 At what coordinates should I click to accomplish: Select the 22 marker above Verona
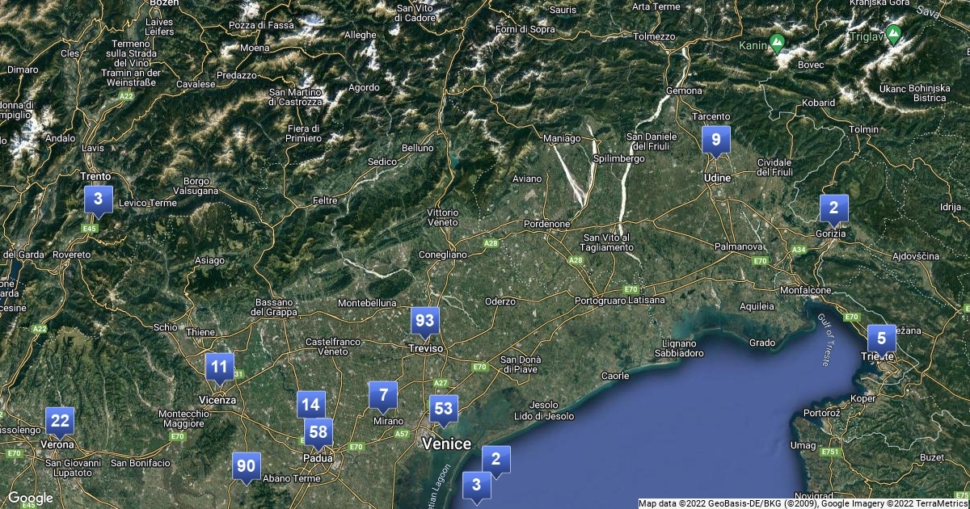coord(59,420)
